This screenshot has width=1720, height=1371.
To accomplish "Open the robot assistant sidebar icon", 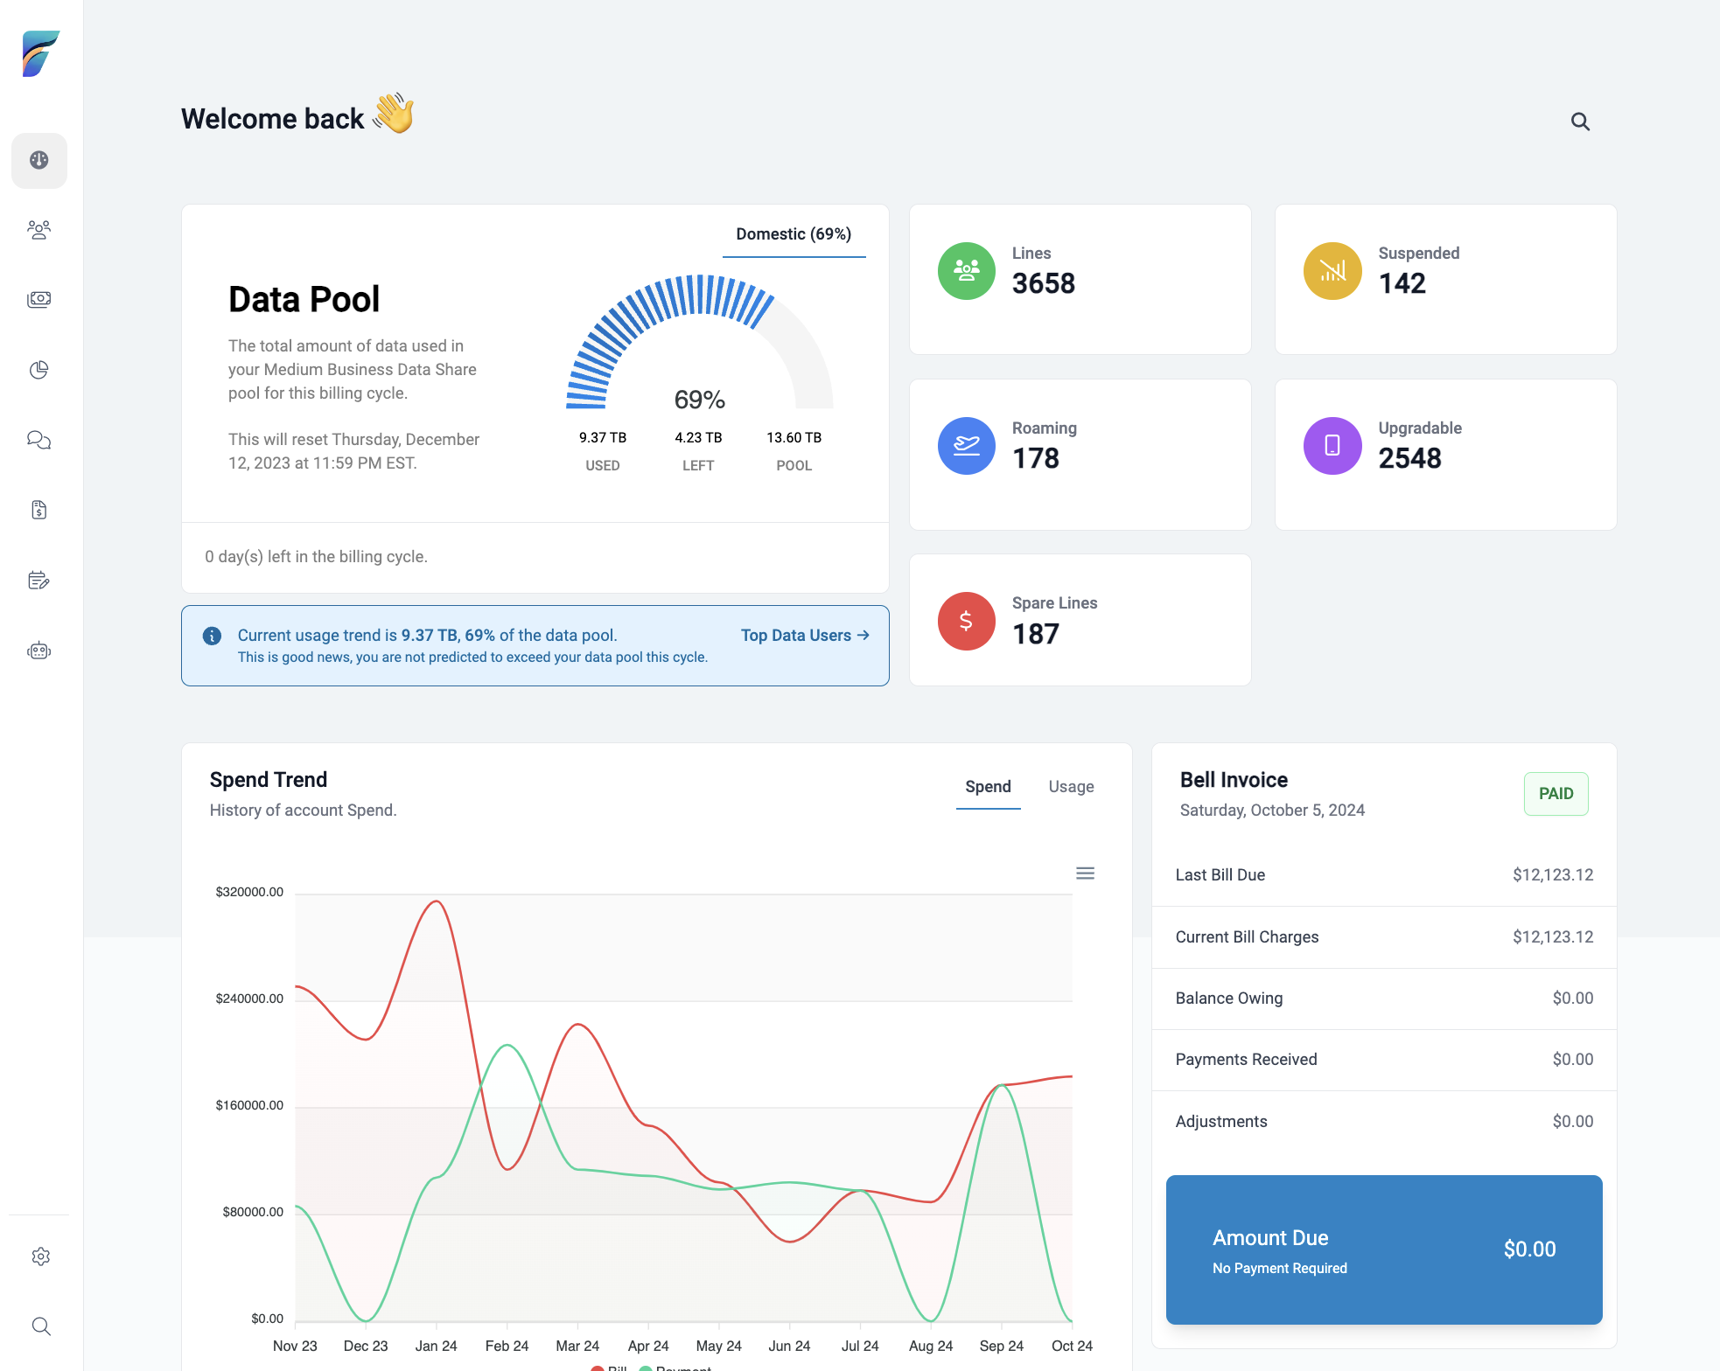I will 39,651.
